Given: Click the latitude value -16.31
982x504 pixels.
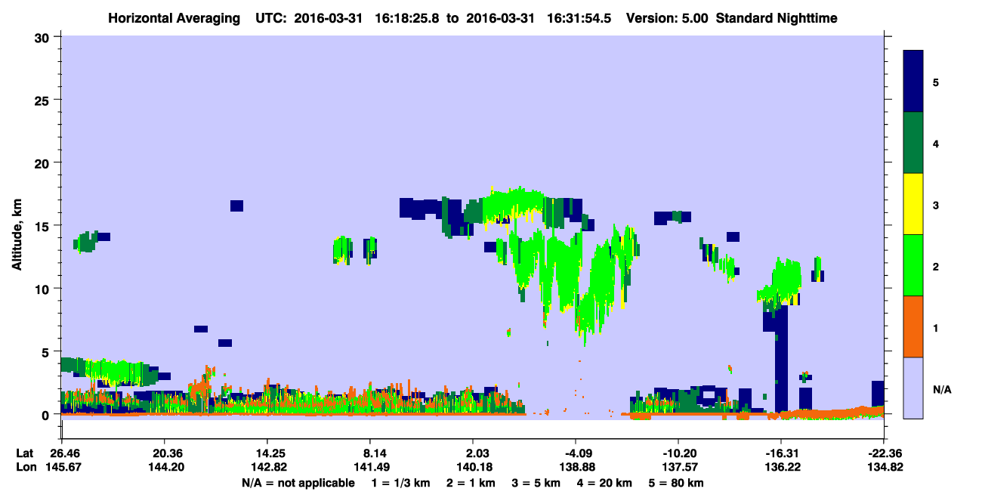Looking at the screenshot, I should 781,453.
